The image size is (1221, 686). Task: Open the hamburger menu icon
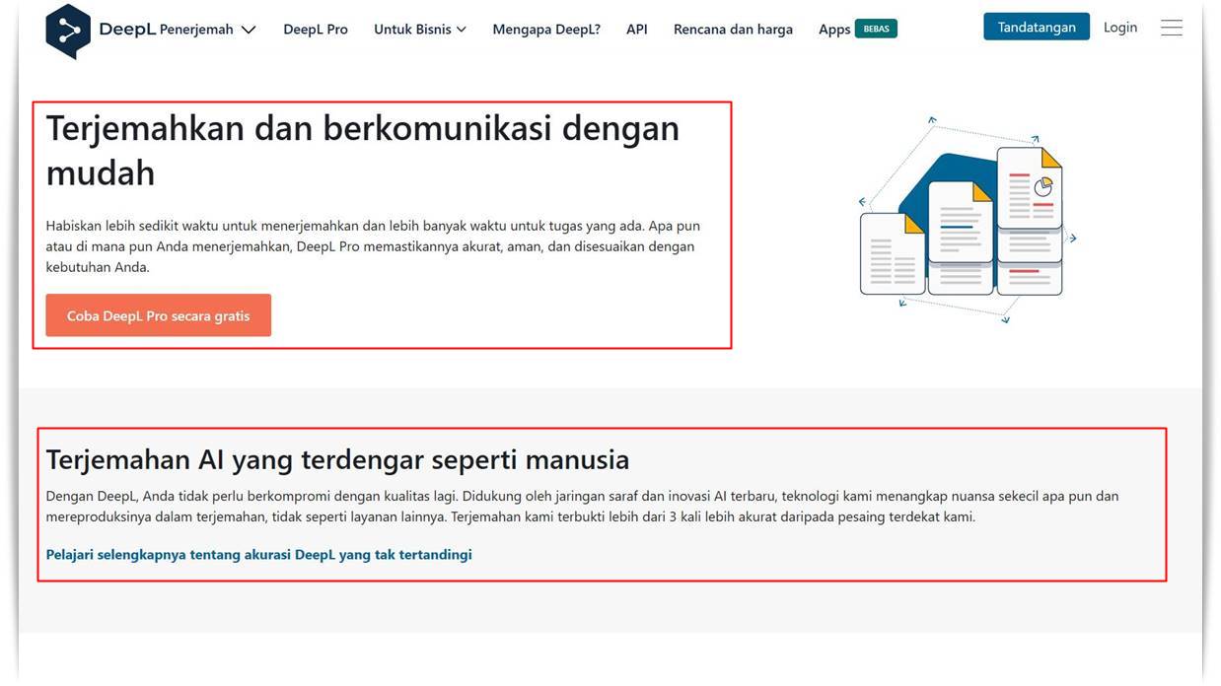click(1171, 29)
